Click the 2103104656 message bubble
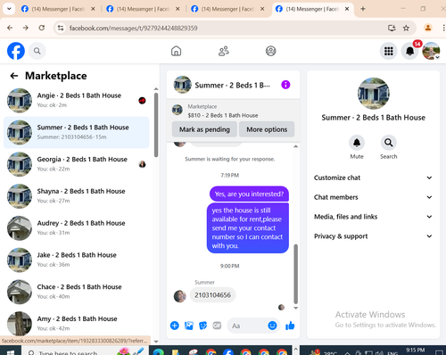Screen dimensions: 446x355 pyautogui.click(x=212, y=295)
